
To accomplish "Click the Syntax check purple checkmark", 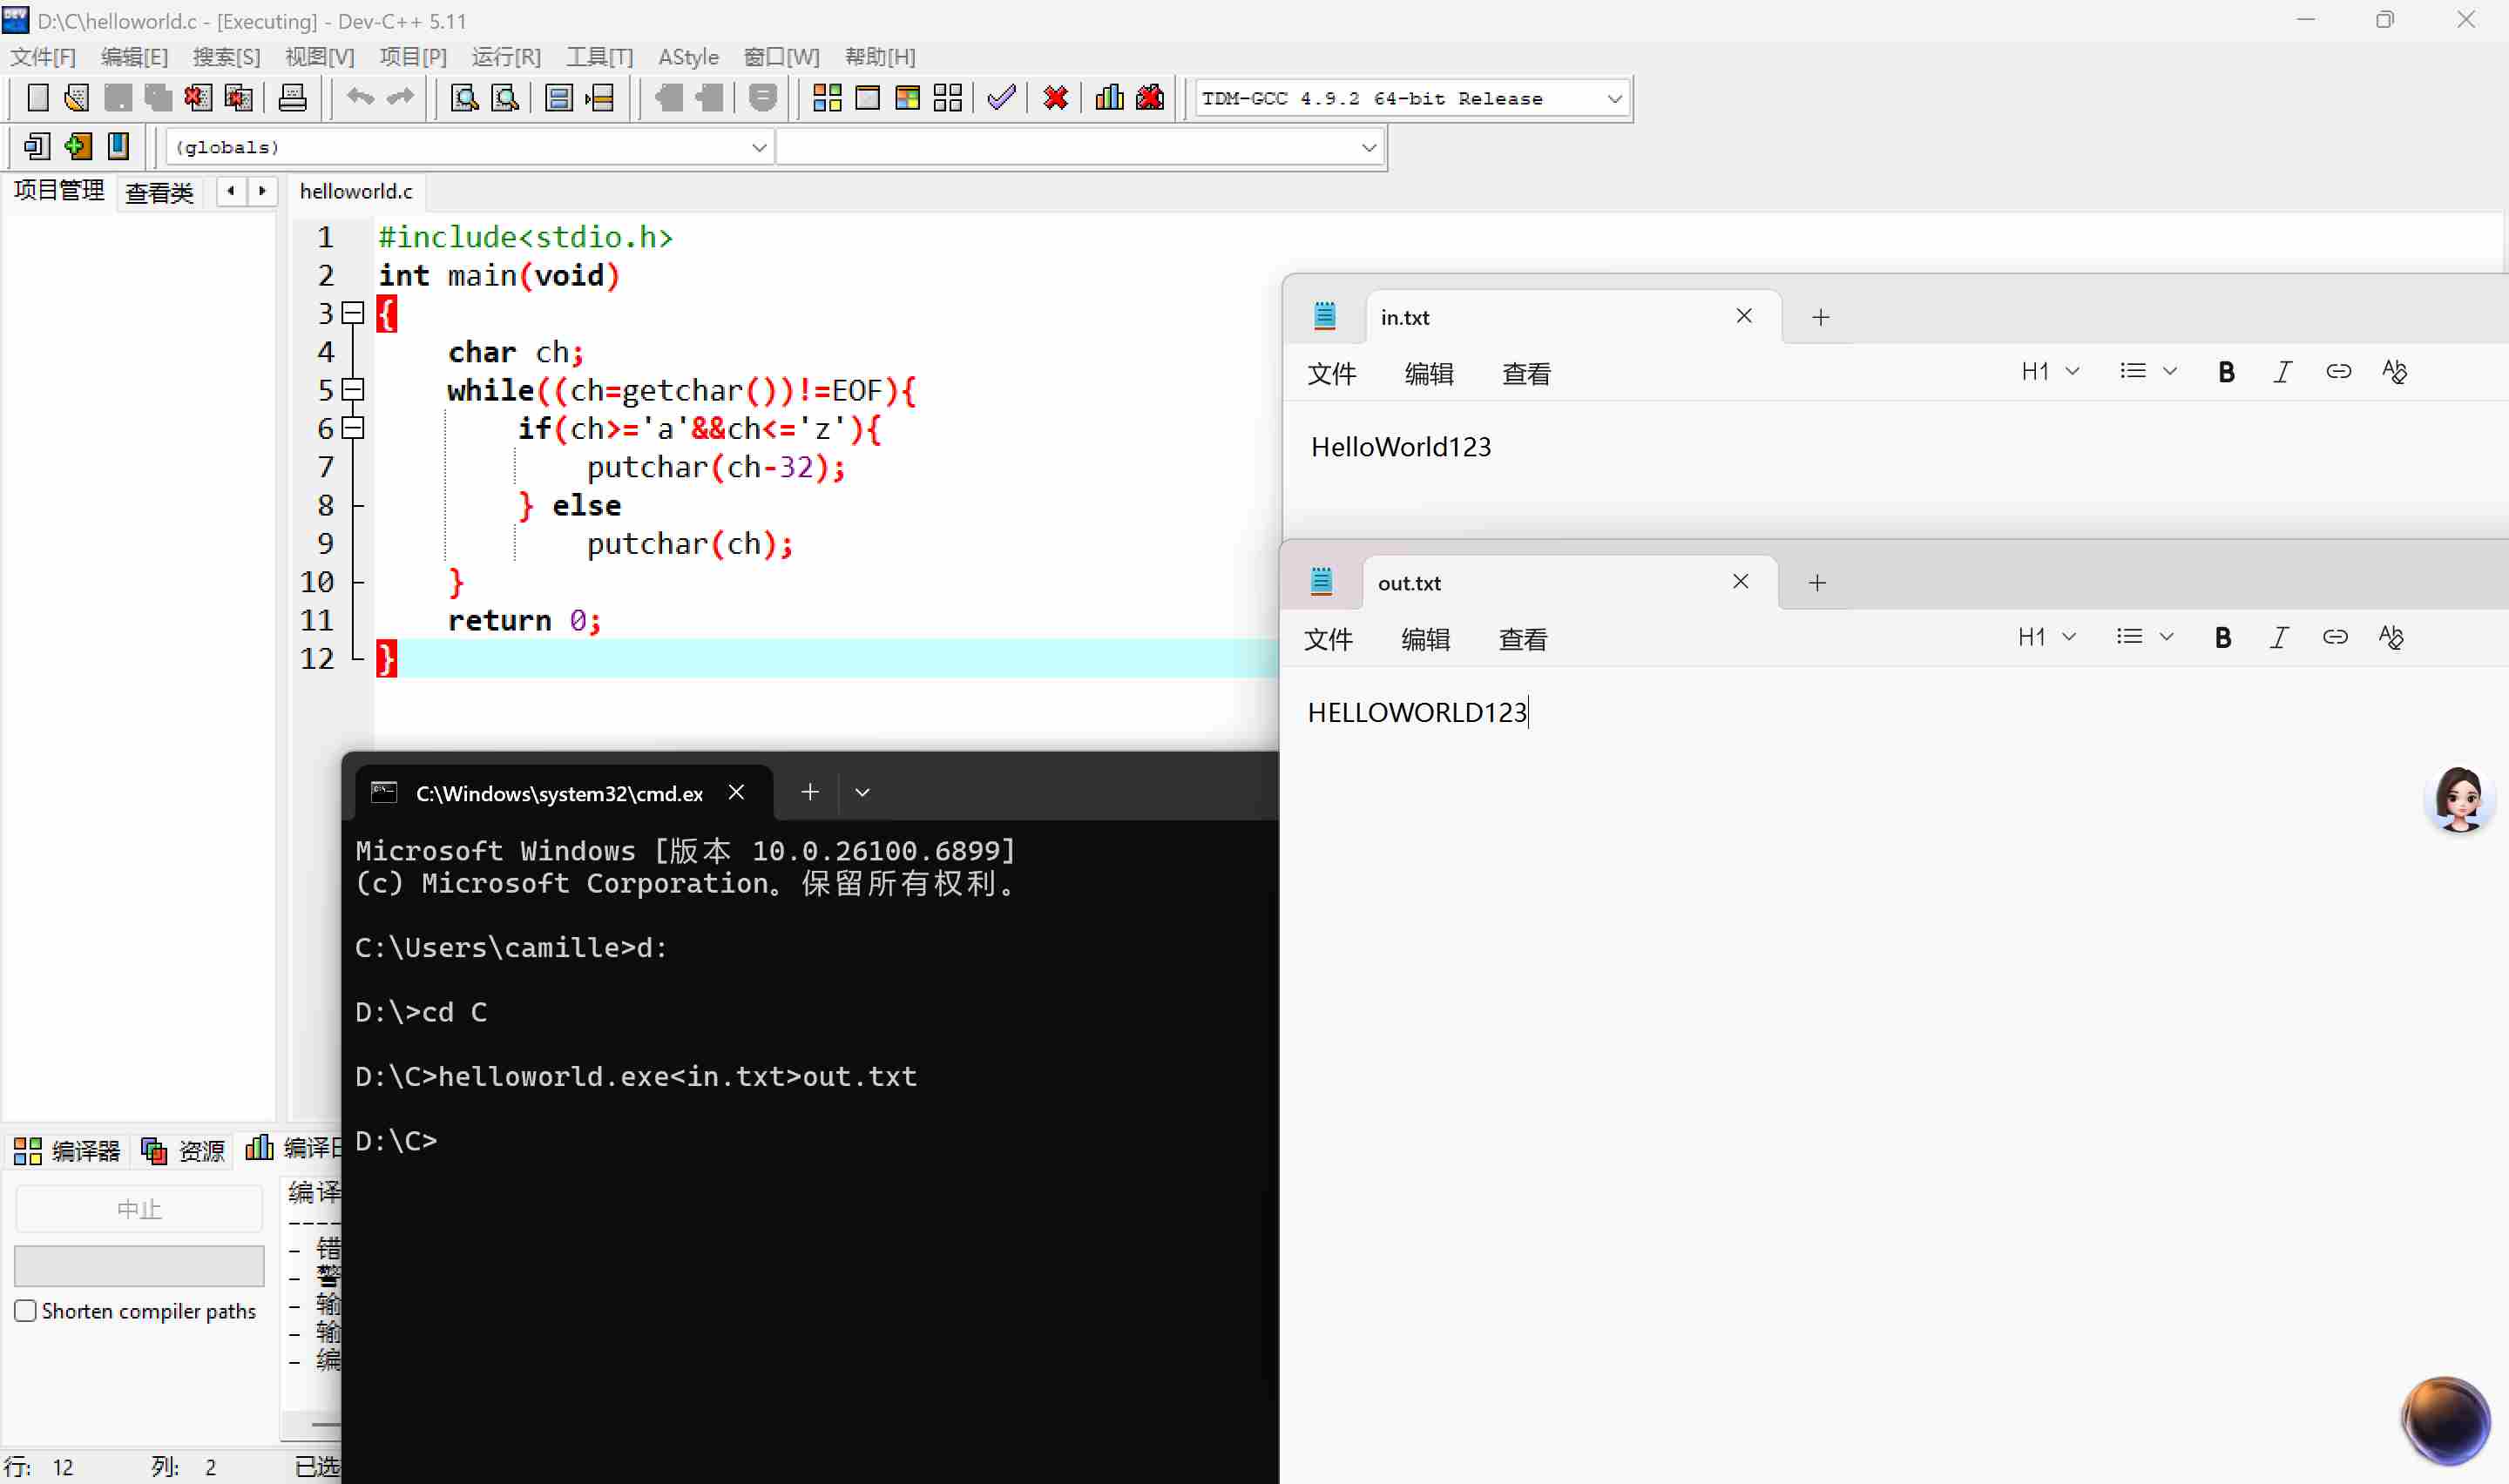I will click(1000, 98).
